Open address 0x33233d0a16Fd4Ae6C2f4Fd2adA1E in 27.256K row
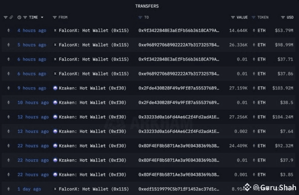Screen dimensions: 299x195 point(179,117)
